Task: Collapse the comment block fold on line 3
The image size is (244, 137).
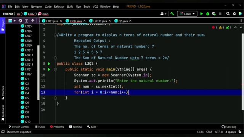Action: 55,35
